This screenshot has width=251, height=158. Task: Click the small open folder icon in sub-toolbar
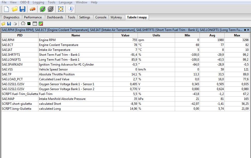3,24
